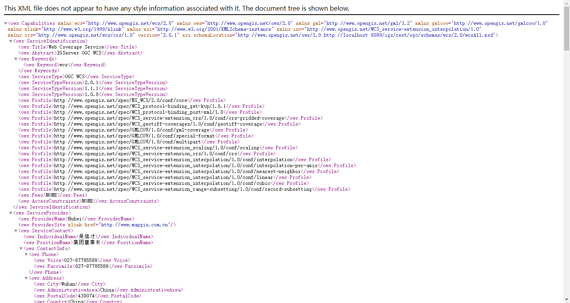The height and width of the screenshot is (303, 570).
Task: Collapse the ows:Keywords element
Action: [16, 59]
